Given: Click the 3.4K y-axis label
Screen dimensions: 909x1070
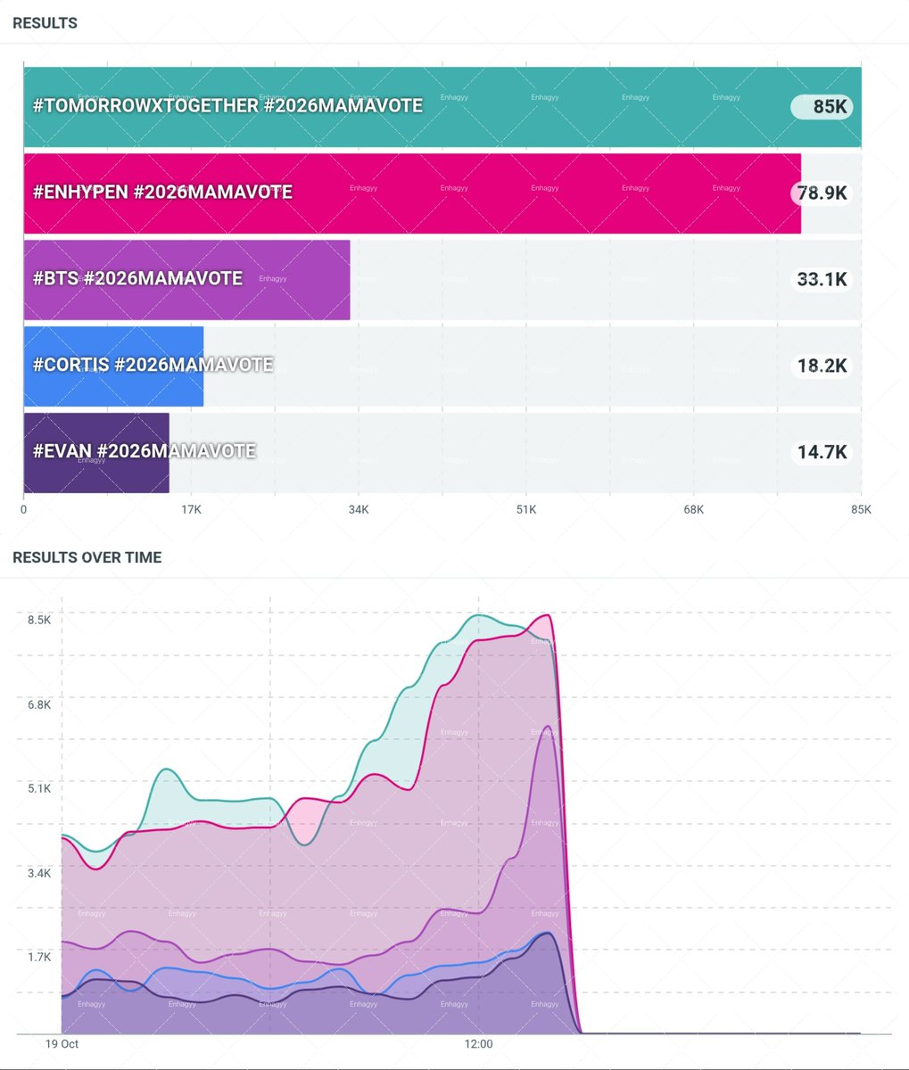Looking at the screenshot, I should point(39,873).
